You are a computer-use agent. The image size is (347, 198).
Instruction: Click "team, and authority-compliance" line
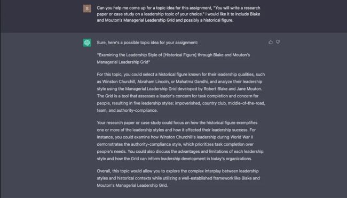coord(127,110)
